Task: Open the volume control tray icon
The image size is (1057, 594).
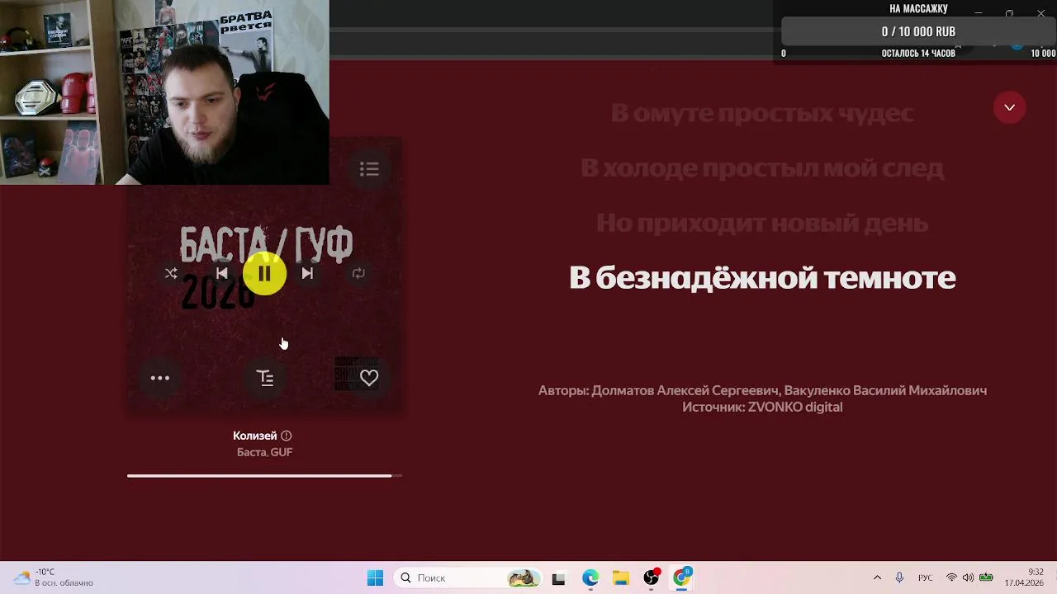Action: 968,578
